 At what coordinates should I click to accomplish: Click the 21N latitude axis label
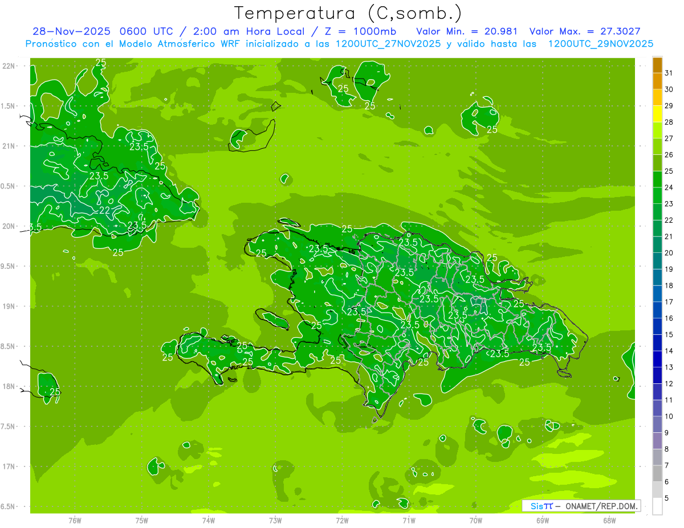coord(9,146)
